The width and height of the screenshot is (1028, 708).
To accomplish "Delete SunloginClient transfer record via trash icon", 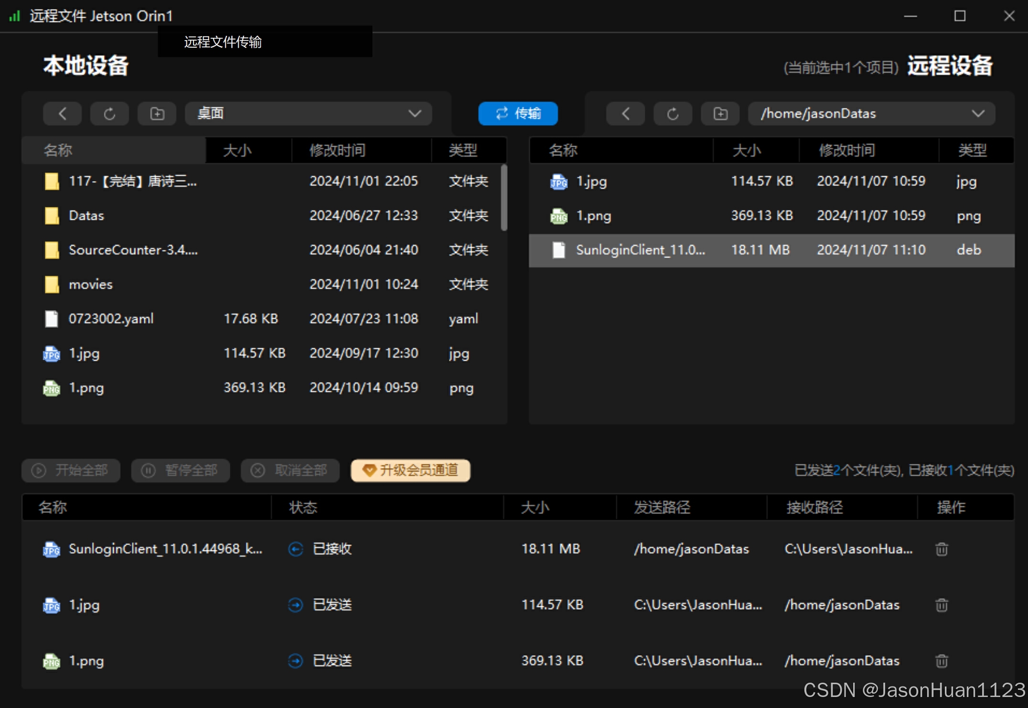I will (x=941, y=549).
